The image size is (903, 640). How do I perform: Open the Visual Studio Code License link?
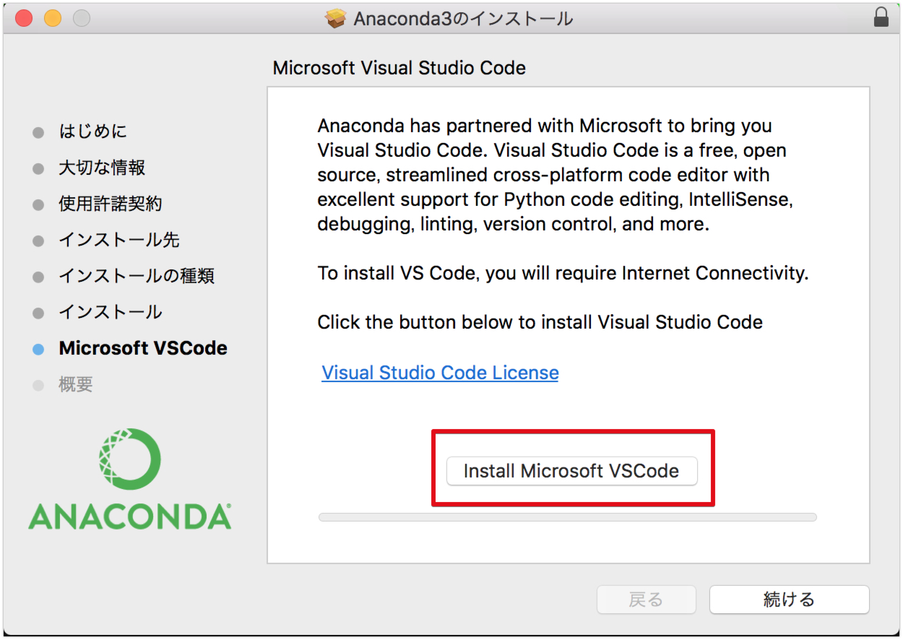pyautogui.click(x=440, y=373)
